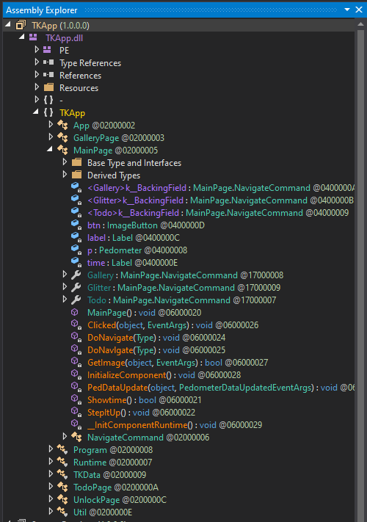This screenshot has width=367, height=522.
Task: Click the PE node icon
Action: [x=47, y=50]
